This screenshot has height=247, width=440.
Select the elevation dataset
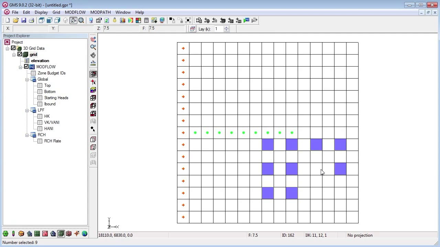(40, 61)
